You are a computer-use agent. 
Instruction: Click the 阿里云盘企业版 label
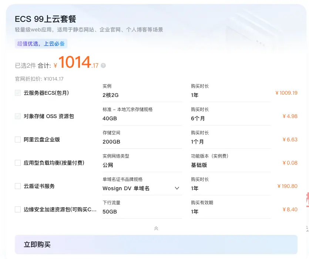(42, 139)
